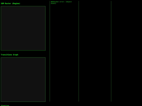
Task: Click the 'WebSocket error: [object Event]' message
Action: coord(61,3)
